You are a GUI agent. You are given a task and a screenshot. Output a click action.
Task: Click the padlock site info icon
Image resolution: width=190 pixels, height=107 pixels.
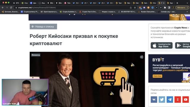coord(16,7)
